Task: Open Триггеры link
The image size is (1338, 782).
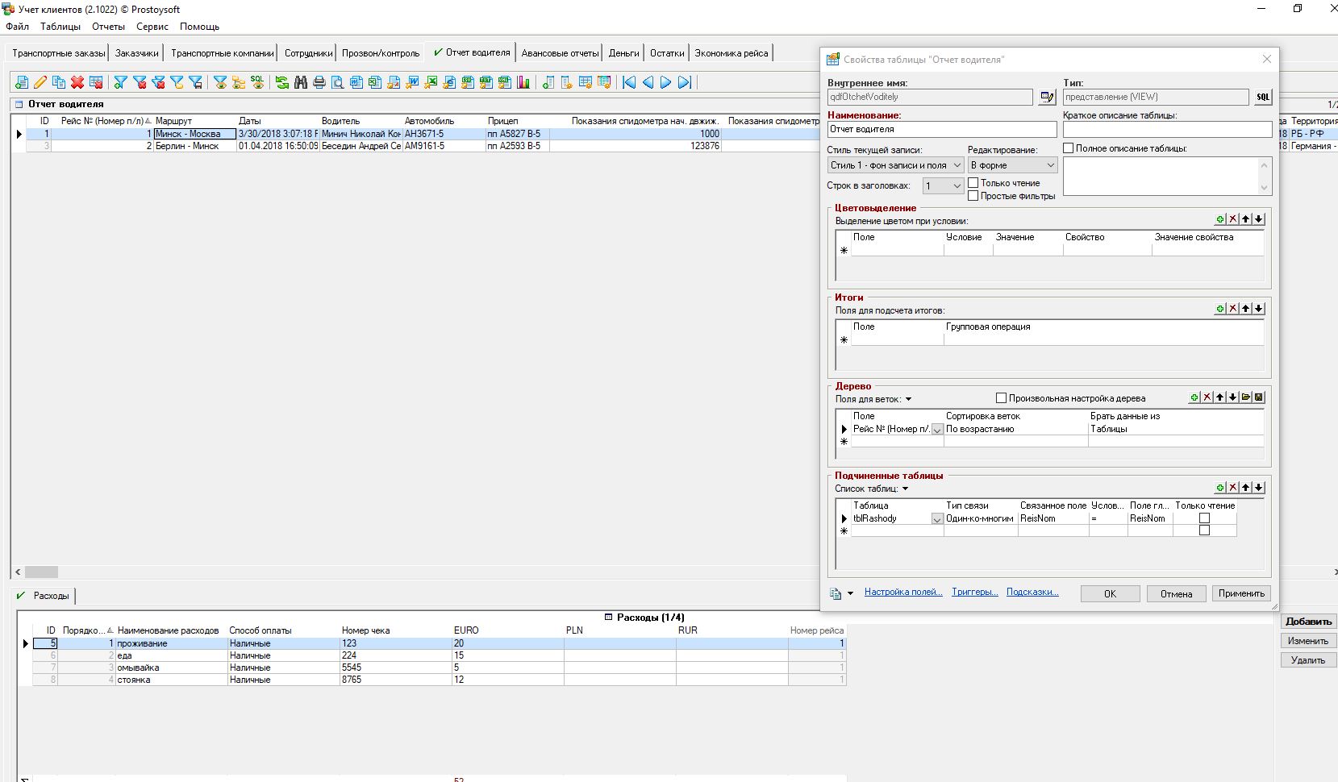Action: click(x=974, y=592)
